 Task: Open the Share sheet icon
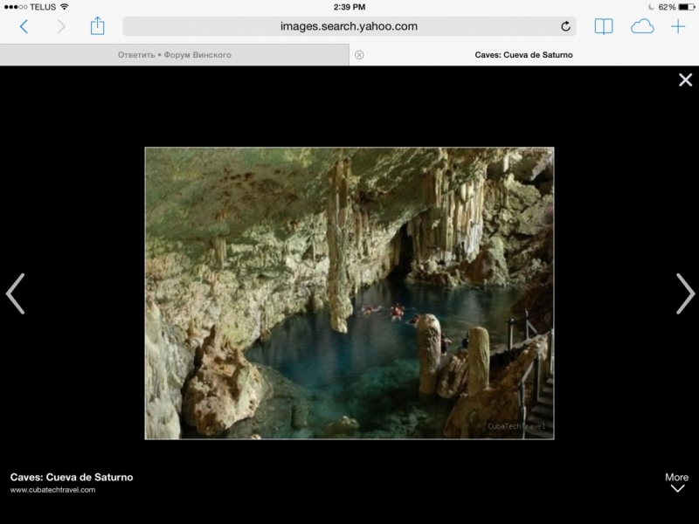click(x=98, y=25)
